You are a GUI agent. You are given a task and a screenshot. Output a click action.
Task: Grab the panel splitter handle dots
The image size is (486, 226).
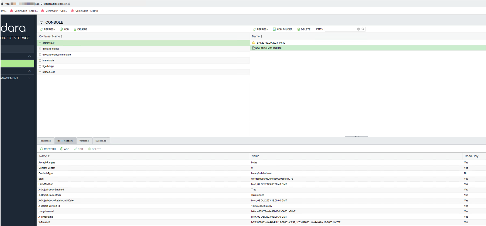[x=357, y=136]
